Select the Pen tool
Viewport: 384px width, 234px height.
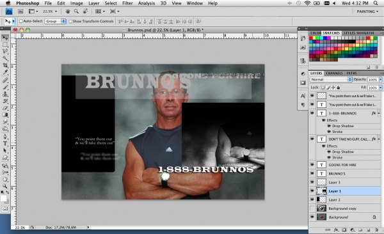pyautogui.click(x=5, y=137)
